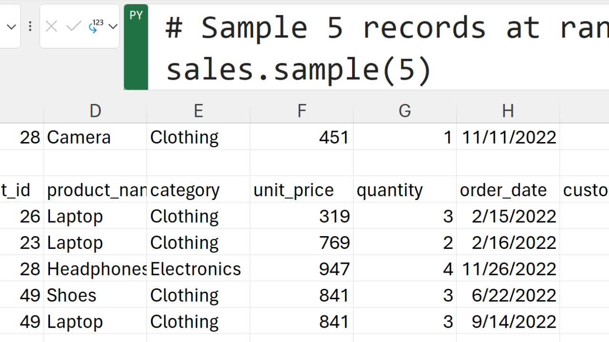Select the order date 11/11/2022 cell
The height and width of the screenshot is (342, 609).
pyautogui.click(x=508, y=137)
